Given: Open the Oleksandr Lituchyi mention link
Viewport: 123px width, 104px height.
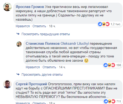Looking at the screenshot, I should coord(75,43).
